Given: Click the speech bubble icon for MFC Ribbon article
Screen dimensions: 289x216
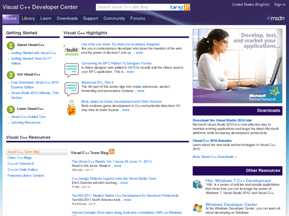Looking at the screenshot, I should (72, 70).
